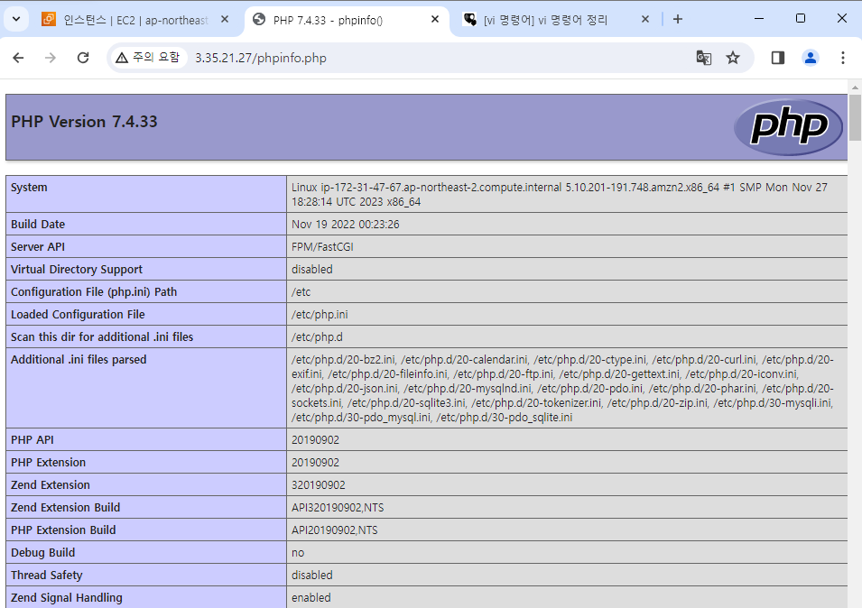Open a new browser tab
The width and height of the screenshot is (862, 608).
[x=678, y=19]
